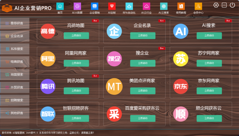This screenshot has width=239, height=136.
Task: Click the red 京东 circle icon
Action: pos(181,86)
